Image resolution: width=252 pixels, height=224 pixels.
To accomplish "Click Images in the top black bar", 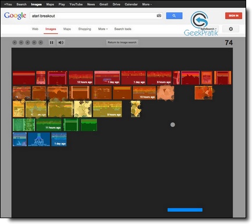I will pos(36,4).
